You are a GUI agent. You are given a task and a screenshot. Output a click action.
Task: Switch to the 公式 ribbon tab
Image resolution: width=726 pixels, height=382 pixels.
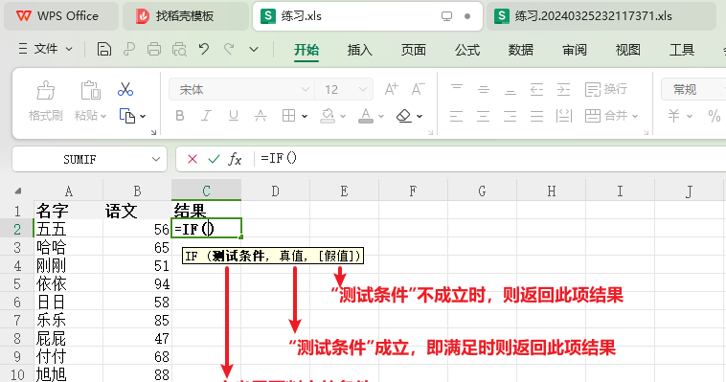point(466,50)
